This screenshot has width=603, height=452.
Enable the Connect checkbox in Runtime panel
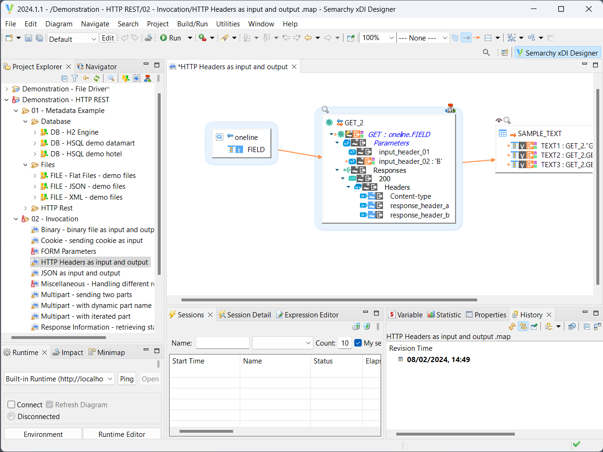10,404
